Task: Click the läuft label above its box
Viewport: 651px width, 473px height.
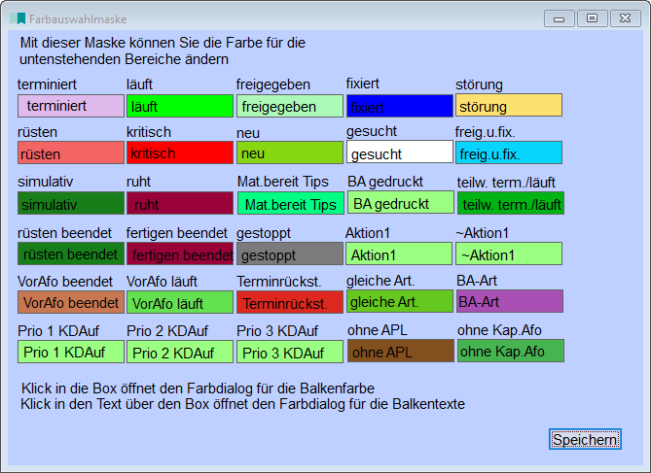Action: point(139,84)
